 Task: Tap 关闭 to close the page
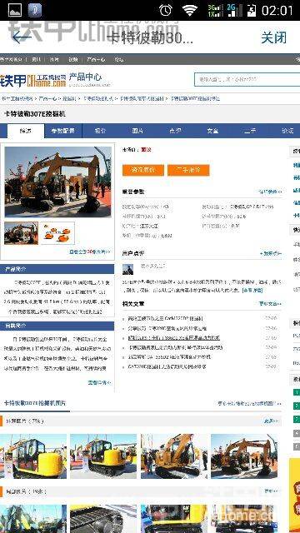click(274, 37)
